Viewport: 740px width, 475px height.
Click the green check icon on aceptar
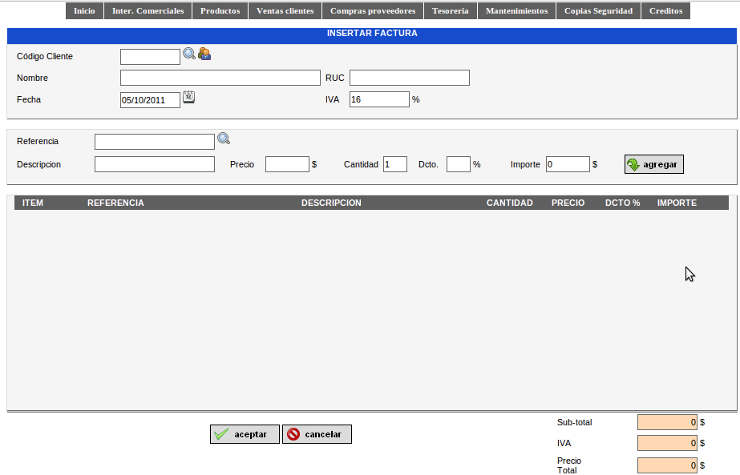point(222,433)
